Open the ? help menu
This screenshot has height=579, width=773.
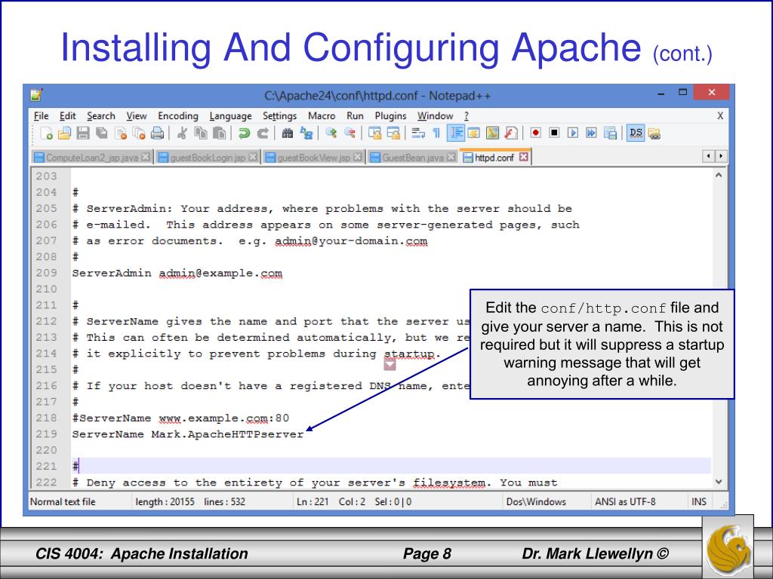pos(467,115)
